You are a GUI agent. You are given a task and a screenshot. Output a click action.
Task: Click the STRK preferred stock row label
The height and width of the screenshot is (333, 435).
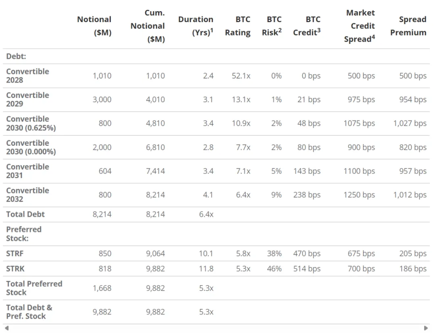(15, 269)
